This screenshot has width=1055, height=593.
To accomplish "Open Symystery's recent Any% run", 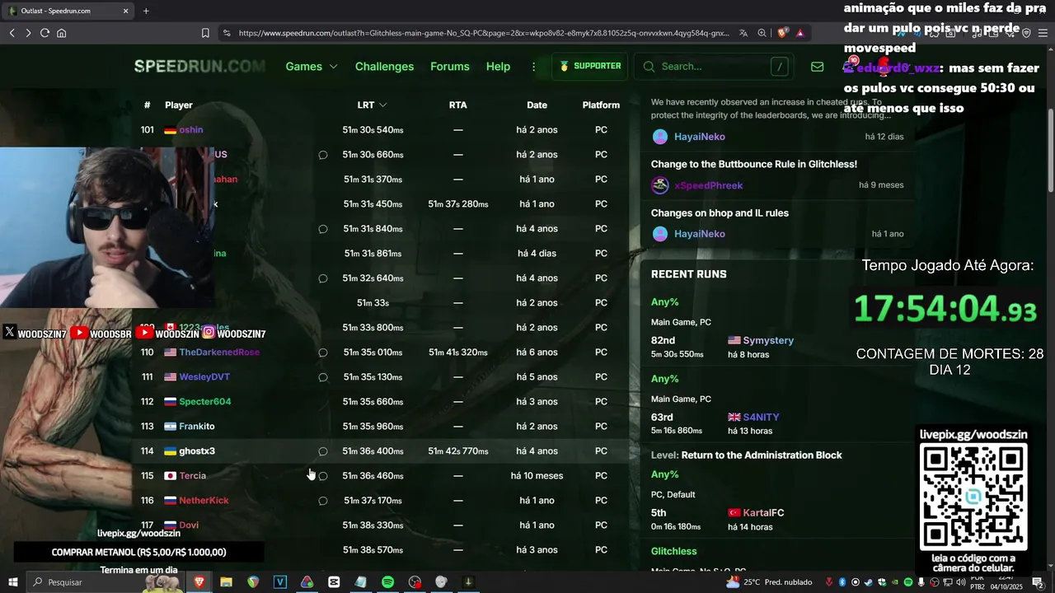I will click(768, 340).
